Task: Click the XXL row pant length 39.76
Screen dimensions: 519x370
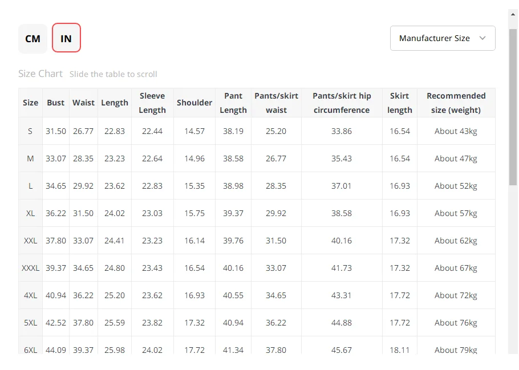Action: click(233, 241)
